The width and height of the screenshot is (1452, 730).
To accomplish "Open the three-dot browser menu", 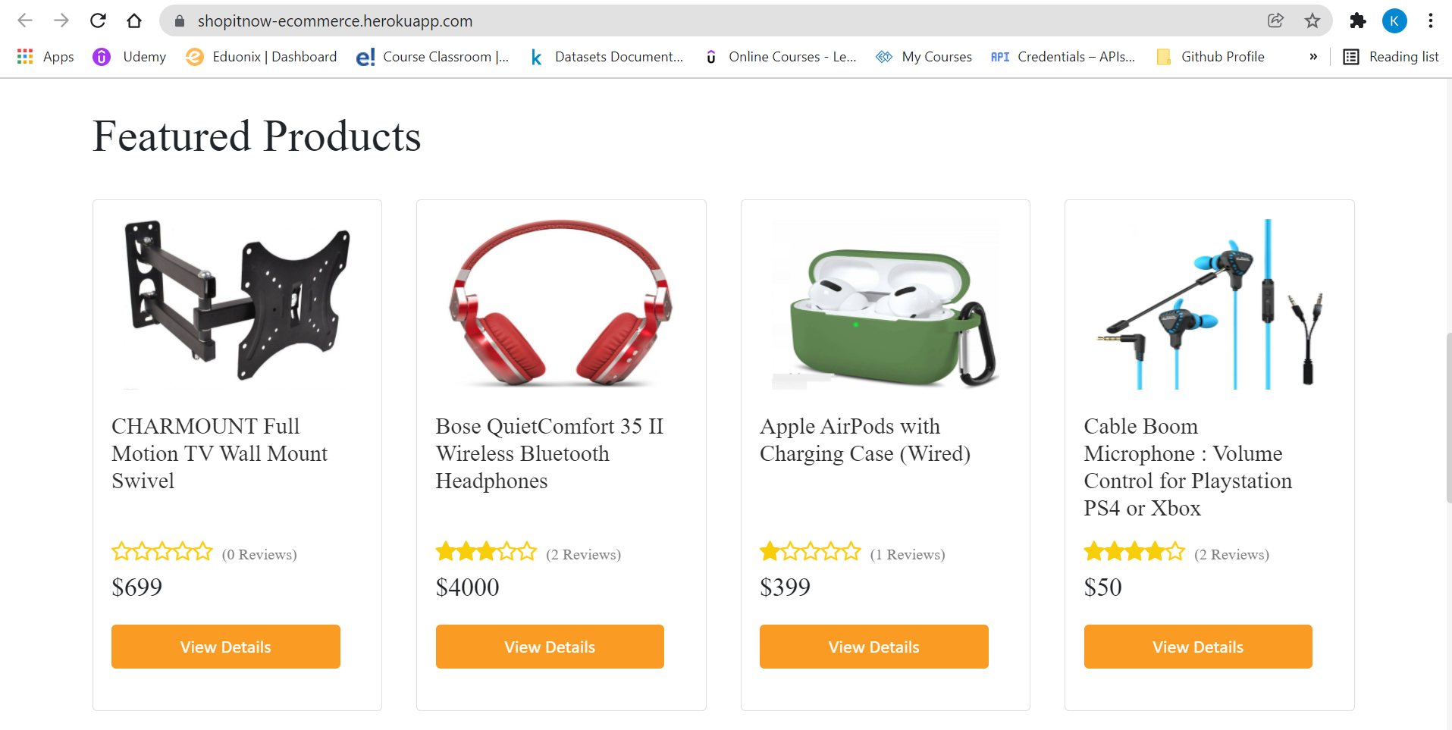I will 1431,20.
